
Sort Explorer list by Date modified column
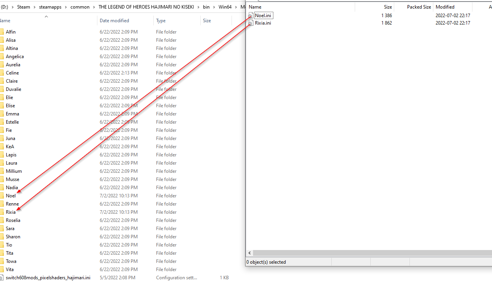[114, 21]
